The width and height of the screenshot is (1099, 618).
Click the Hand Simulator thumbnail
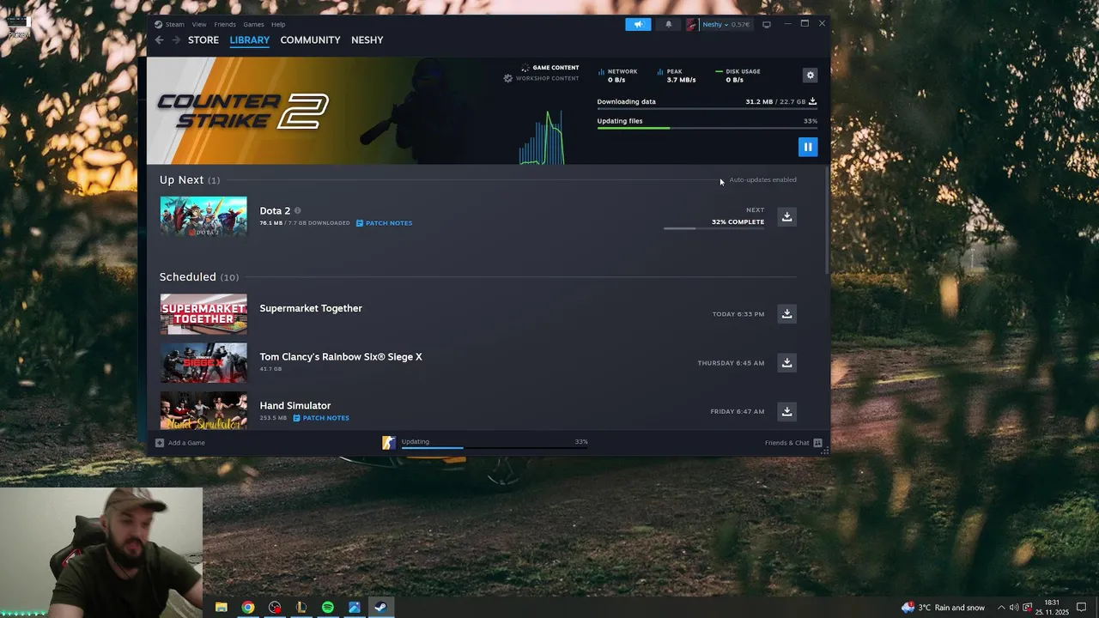tap(203, 411)
